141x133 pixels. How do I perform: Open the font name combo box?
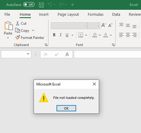pos(69,26)
